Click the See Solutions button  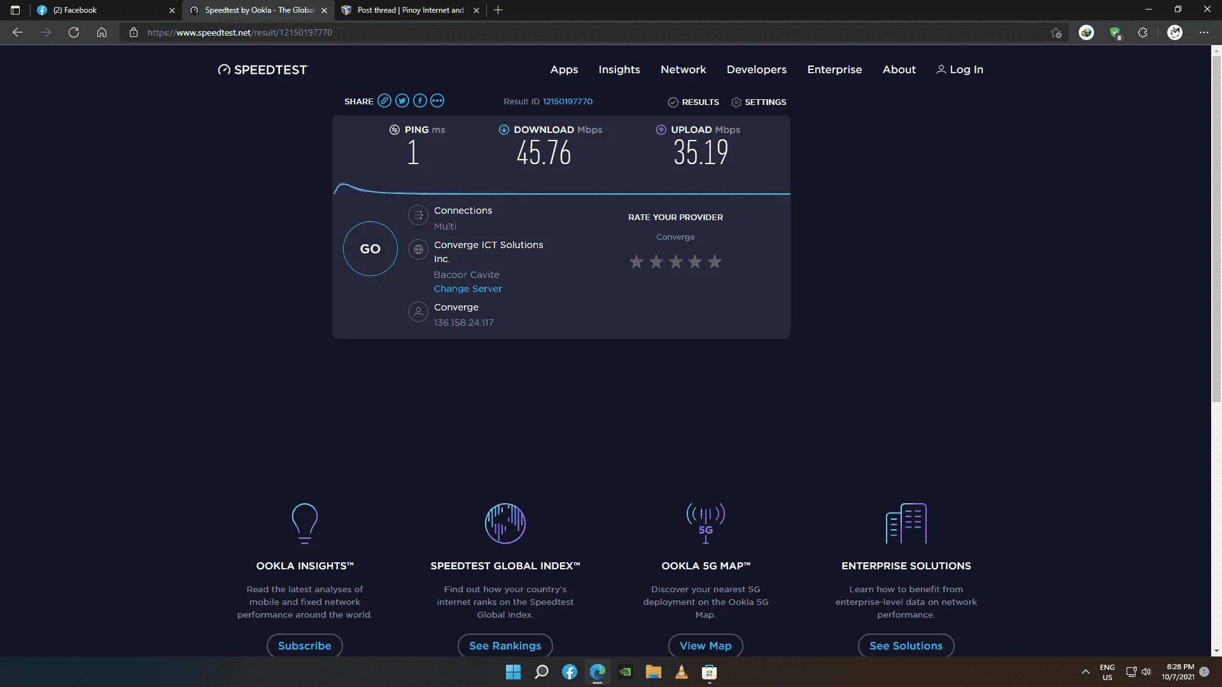pos(906,645)
